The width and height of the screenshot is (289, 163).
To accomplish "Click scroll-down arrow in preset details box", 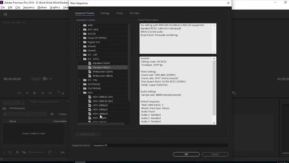I will (214, 123).
